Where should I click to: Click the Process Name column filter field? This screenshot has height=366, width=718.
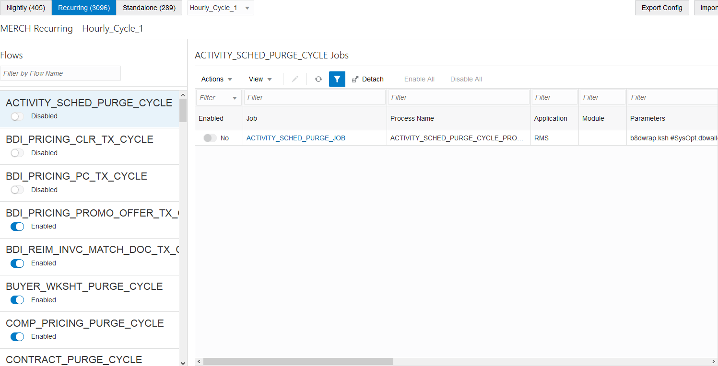click(x=459, y=97)
